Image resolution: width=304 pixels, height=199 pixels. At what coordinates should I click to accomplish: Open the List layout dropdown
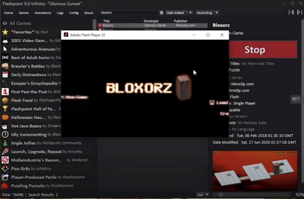pyautogui.click(x=203, y=195)
